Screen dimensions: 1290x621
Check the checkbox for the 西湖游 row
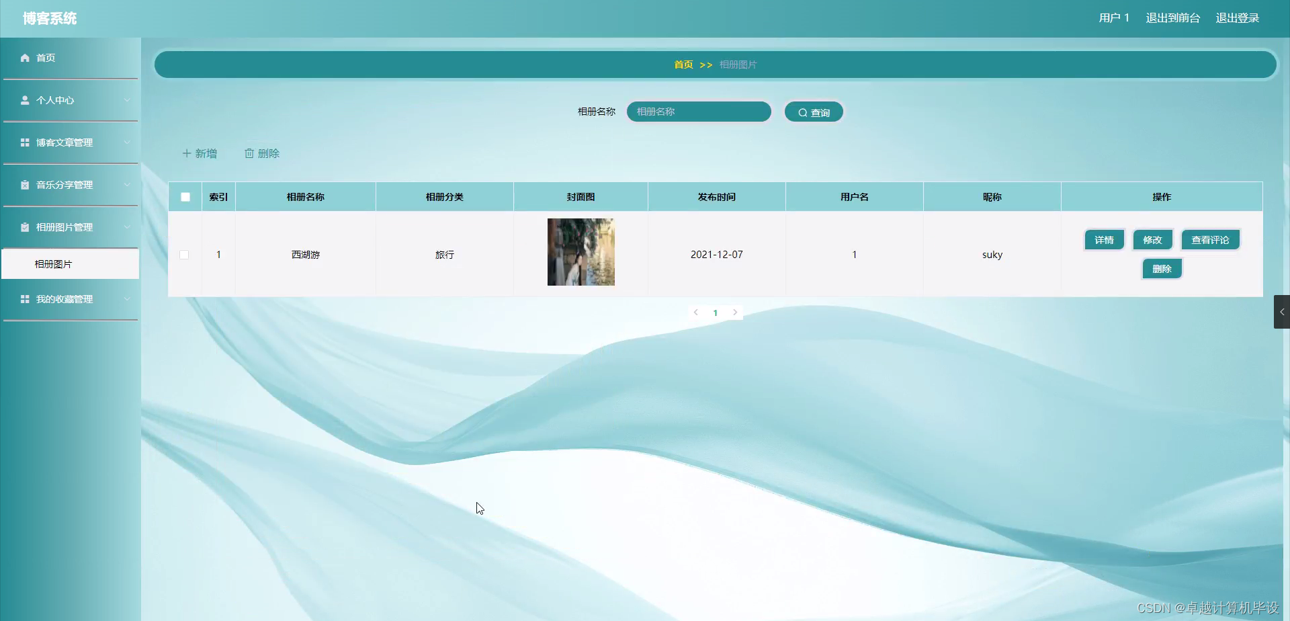[184, 255]
